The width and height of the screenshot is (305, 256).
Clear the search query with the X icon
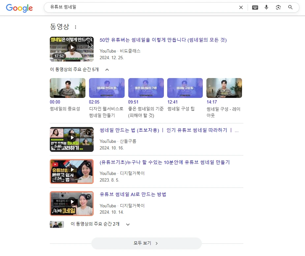click(x=241, y=7)
